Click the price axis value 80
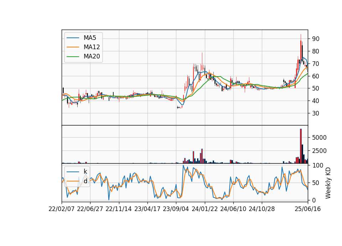This screenshot has width=342, height=246. [316, 51]
